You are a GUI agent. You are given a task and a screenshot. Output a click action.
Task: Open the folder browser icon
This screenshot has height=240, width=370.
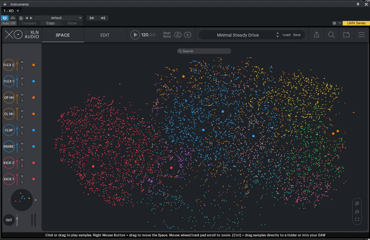point(347,35)
